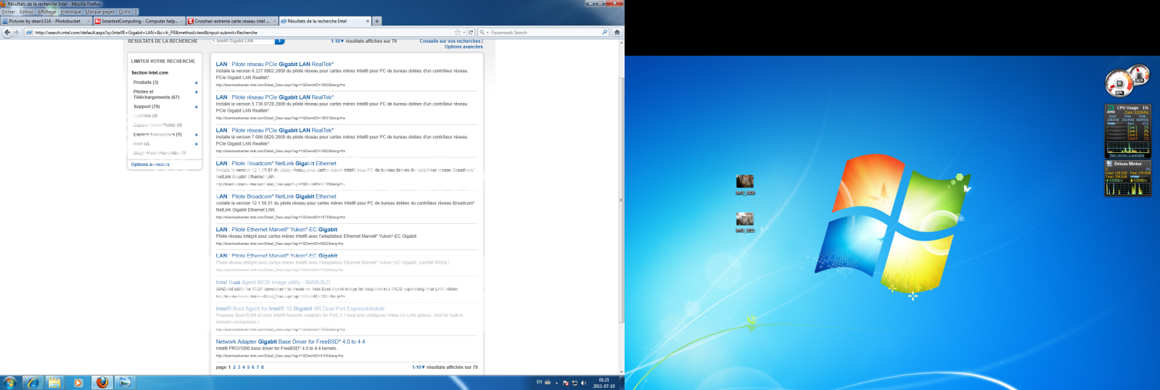This screenshot has height=390, width=1160.
Task: Click the volume speaker icon in the system tray
Action: [583, 383]
